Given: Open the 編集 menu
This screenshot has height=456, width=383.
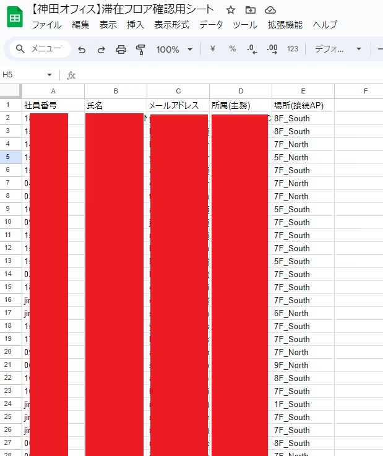Looking at the screenshot, I should pyautogui.click(x=80, y=25).
